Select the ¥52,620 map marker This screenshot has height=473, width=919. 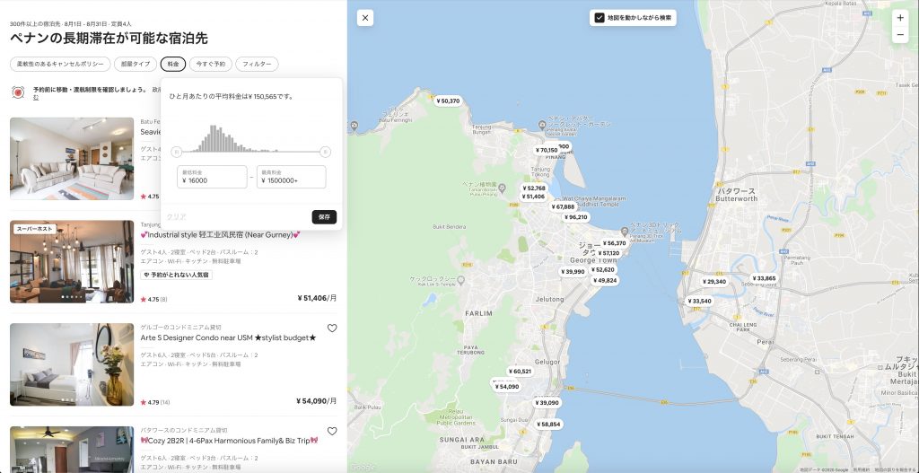(x=603, y=269)
